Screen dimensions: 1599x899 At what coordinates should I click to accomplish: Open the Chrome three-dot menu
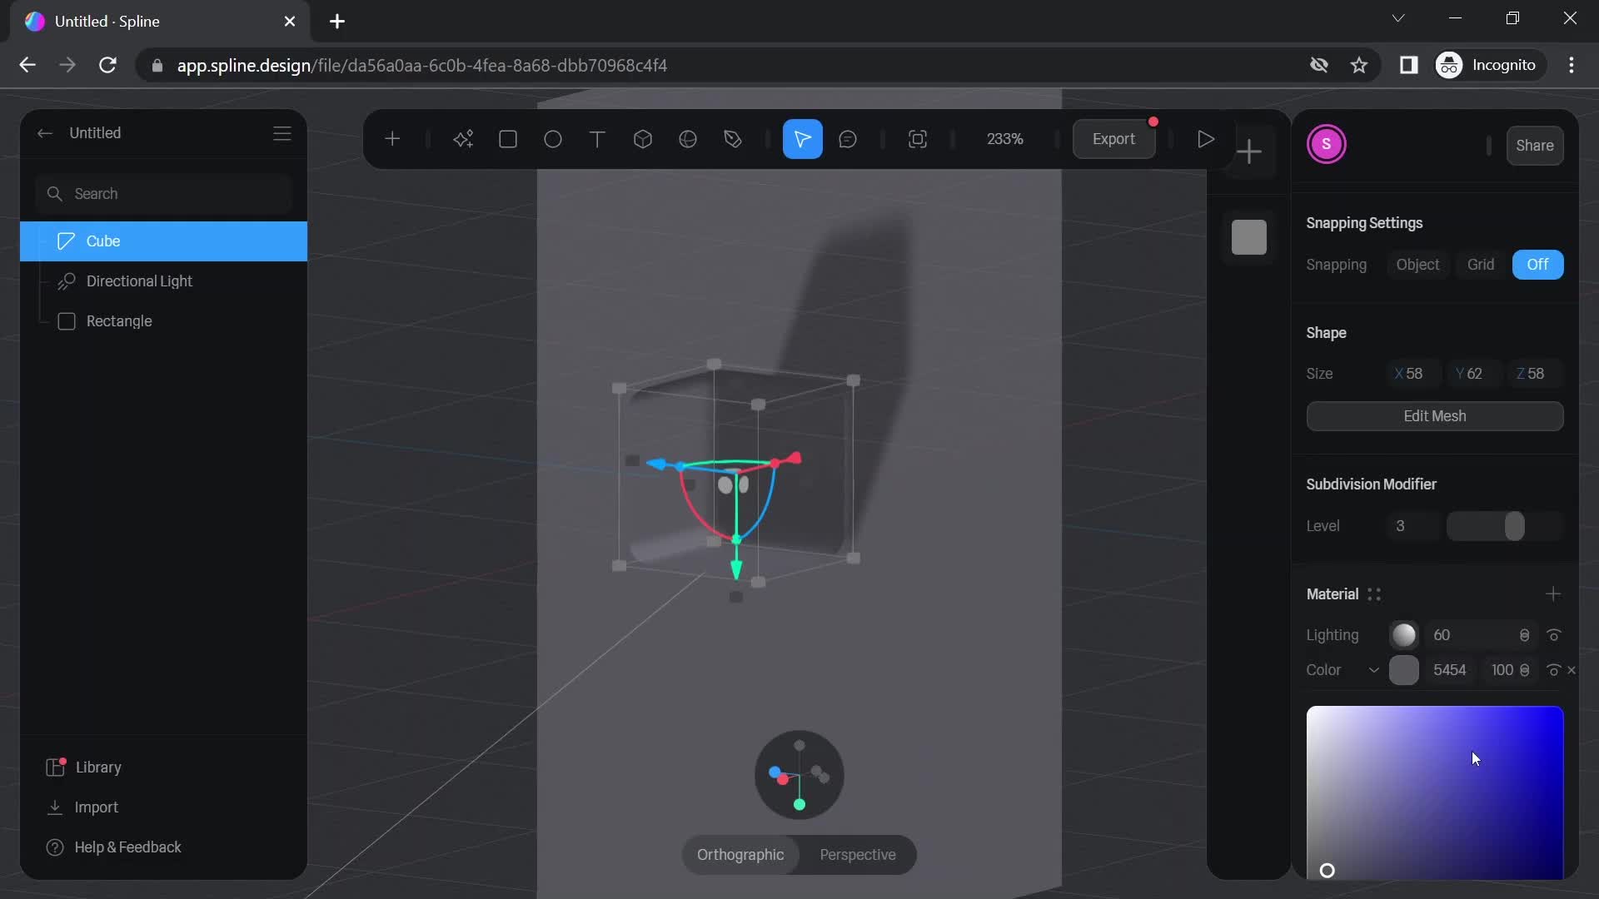1572,65
